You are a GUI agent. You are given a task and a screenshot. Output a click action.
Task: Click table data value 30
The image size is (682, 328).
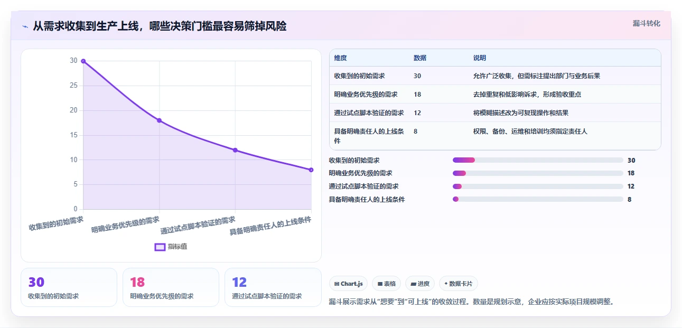tap(417, 76)
